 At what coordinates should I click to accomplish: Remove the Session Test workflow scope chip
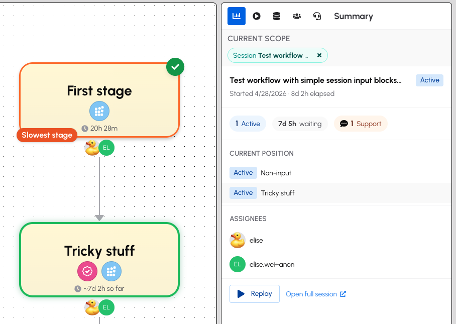[x=319, y=55]
